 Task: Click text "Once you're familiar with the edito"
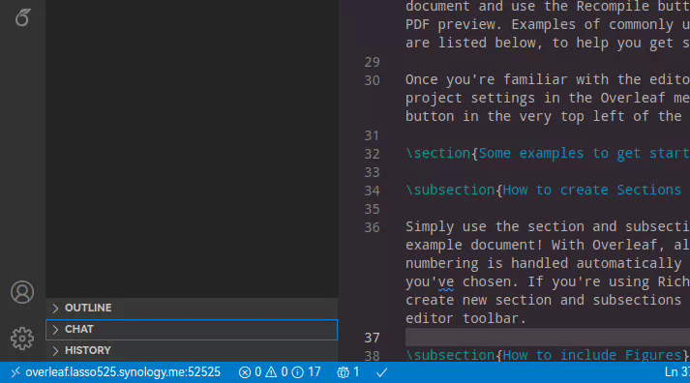(548, 79)
